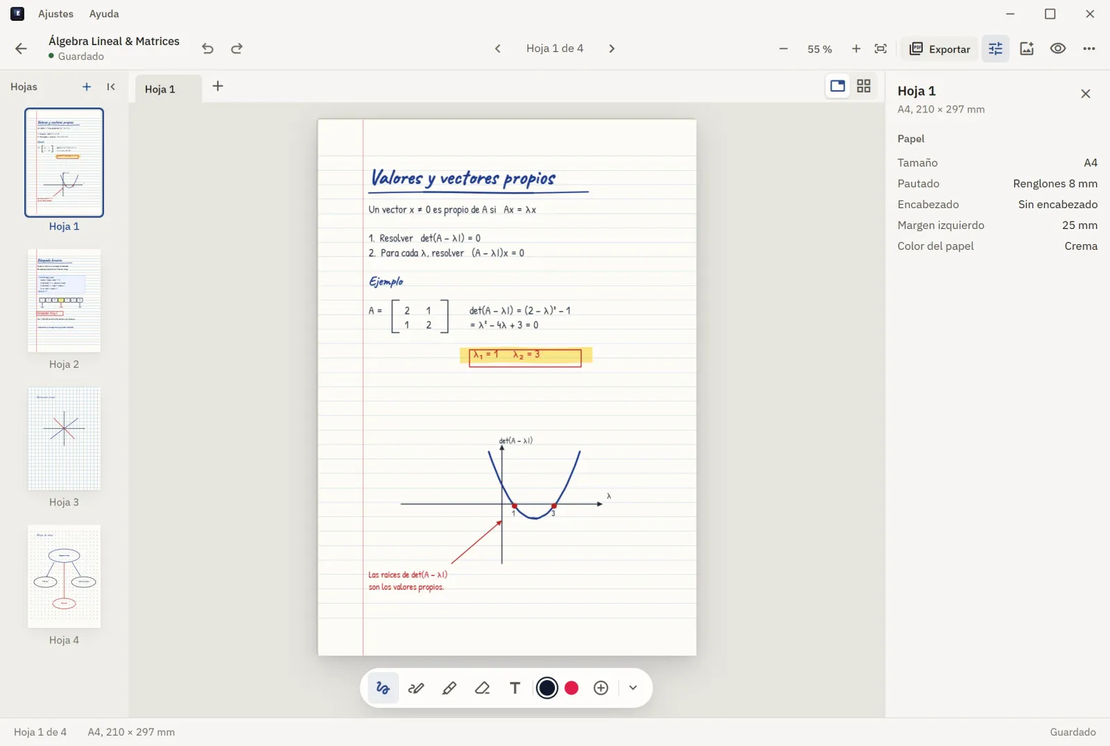Pick the dark navy color swatch
The height and width of the screenshot is (746, 1110).
[547, 688]
